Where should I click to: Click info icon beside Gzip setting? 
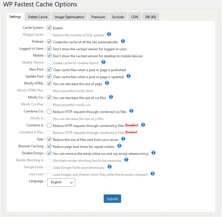(123, 139)
